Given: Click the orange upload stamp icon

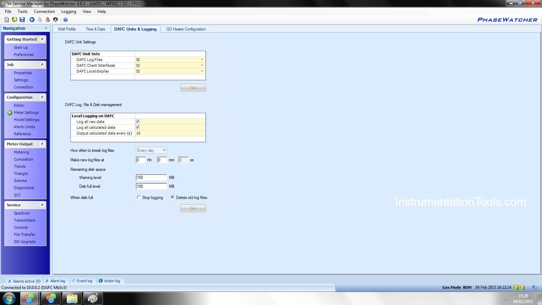Looking at the screenshot, I should tap(47, 20).
